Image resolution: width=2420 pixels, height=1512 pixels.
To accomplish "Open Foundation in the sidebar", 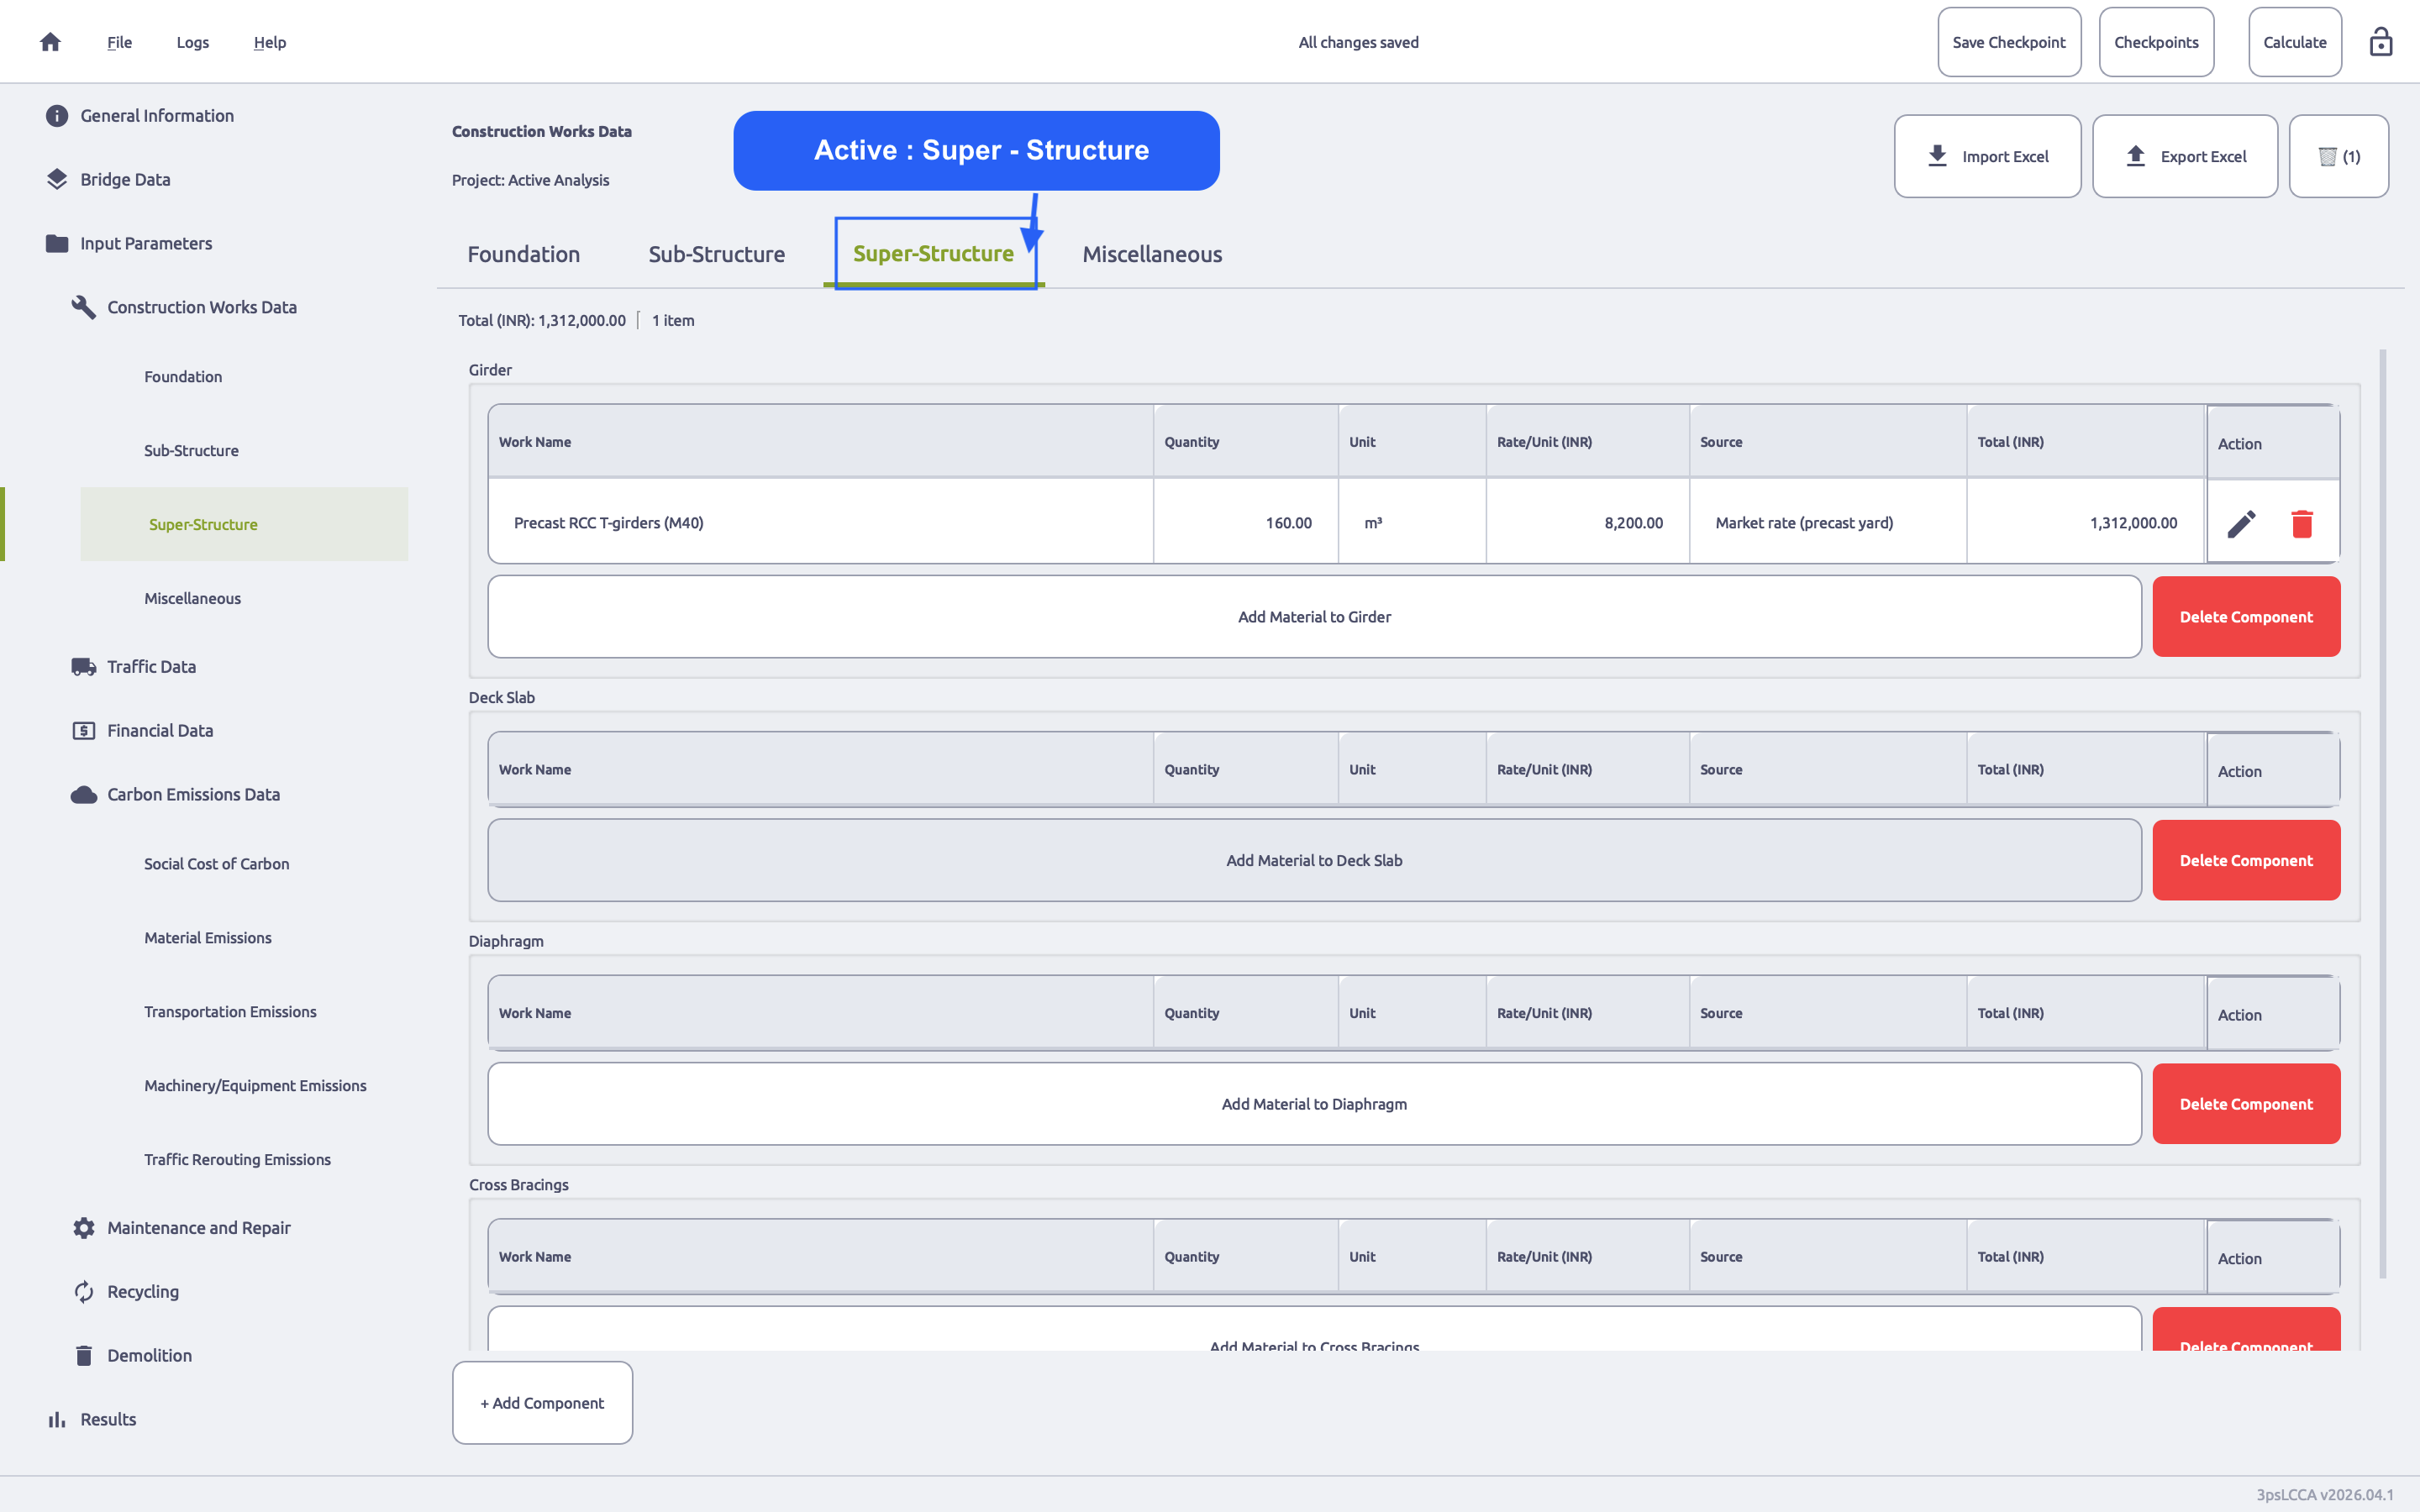I will [x=183, y=377].
